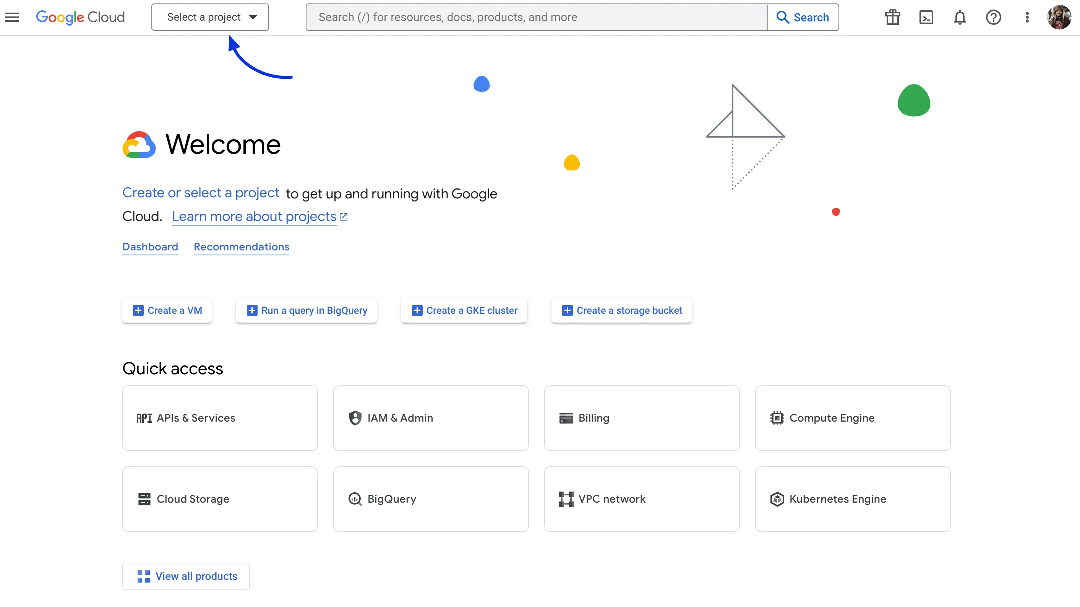Image resolution: width=1080 pixels, height=607 pixels.
Task: Click View all products button
Action: click(x=186, y=576)
